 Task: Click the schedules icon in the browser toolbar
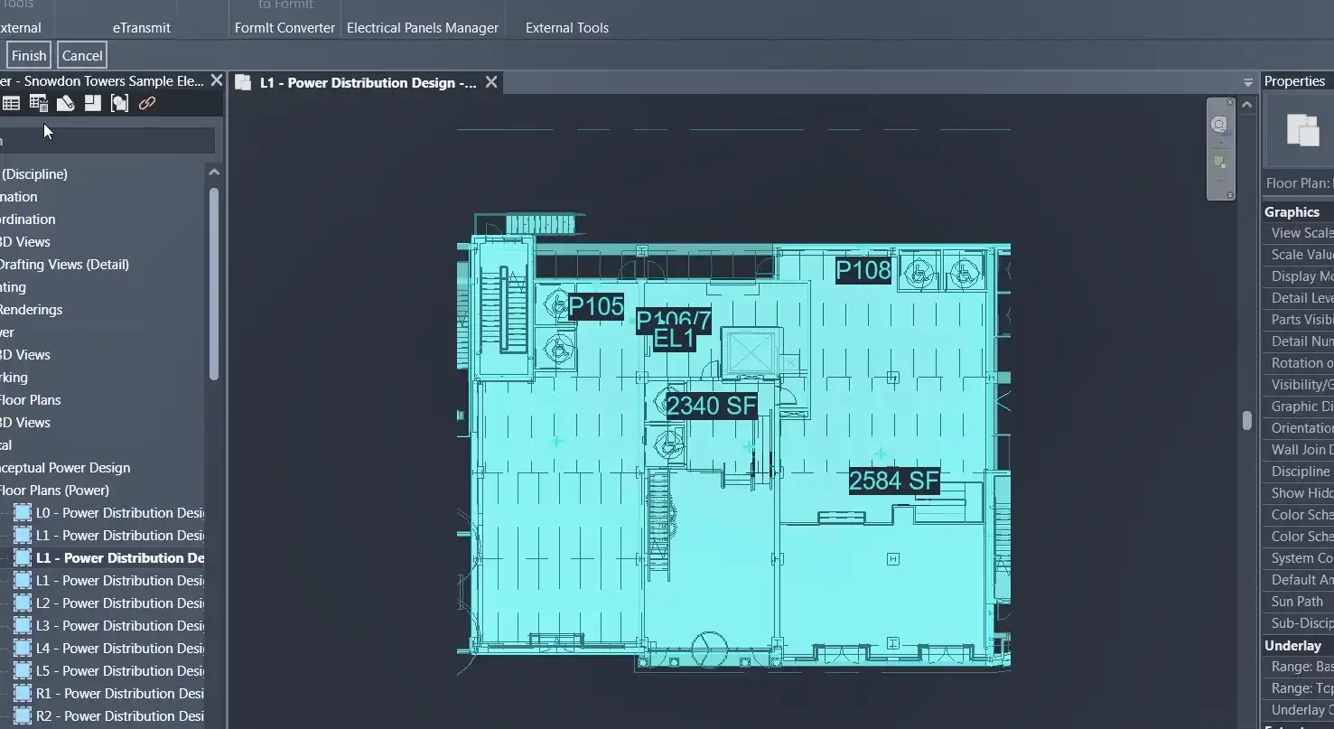(x=11, y=102)
